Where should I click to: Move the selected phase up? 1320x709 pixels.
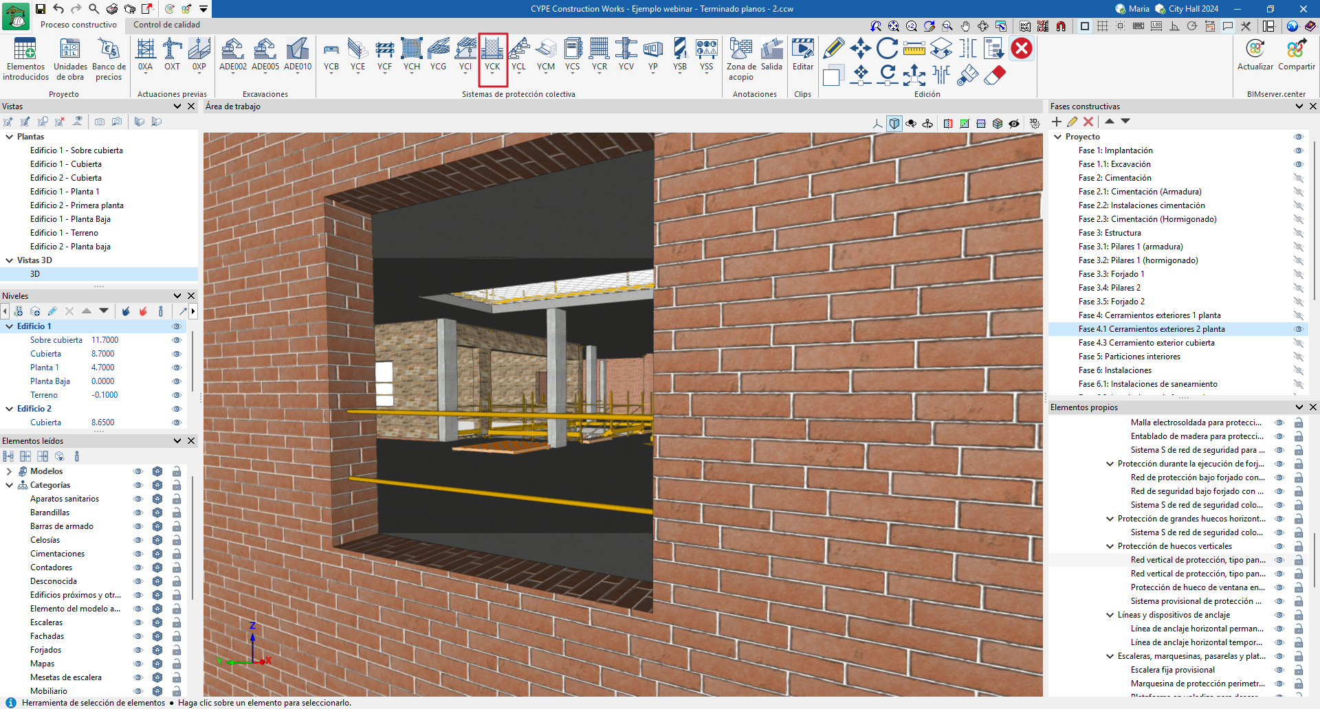click(1110, 121)
